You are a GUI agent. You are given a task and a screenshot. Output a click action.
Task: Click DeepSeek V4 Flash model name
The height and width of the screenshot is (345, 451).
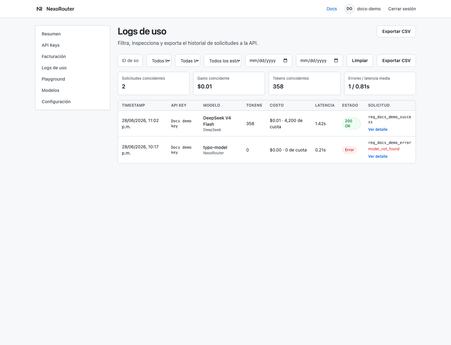[217, 121]
